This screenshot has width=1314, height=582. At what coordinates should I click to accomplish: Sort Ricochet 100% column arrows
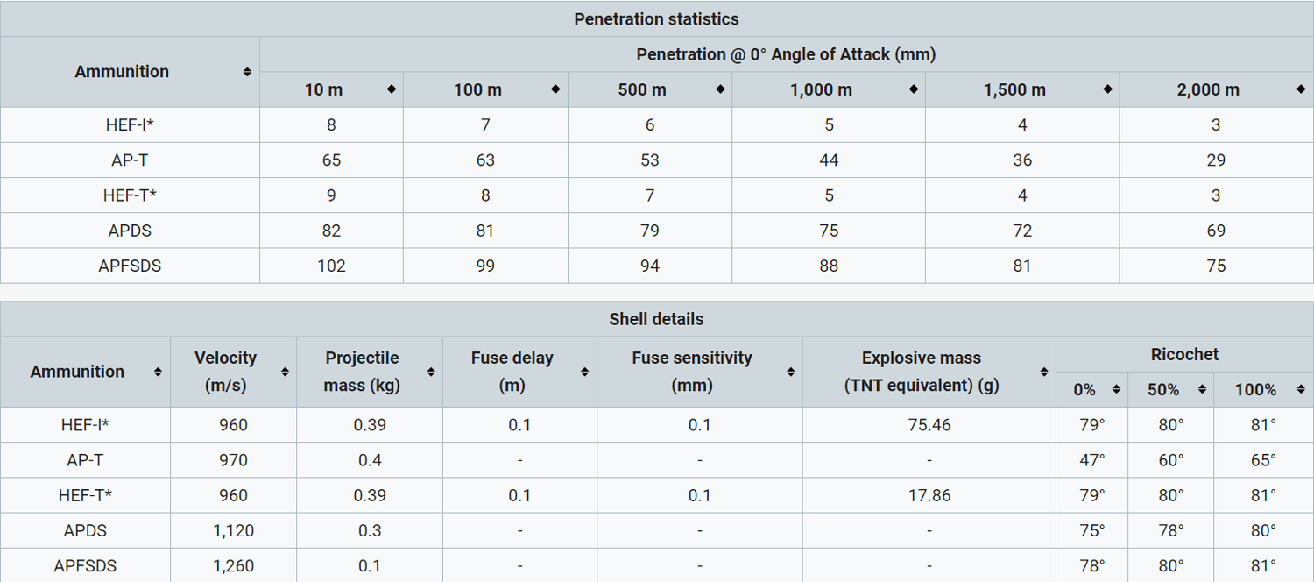click(1301, 389)
